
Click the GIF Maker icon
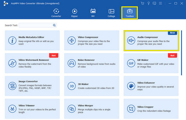coord(131,63)
